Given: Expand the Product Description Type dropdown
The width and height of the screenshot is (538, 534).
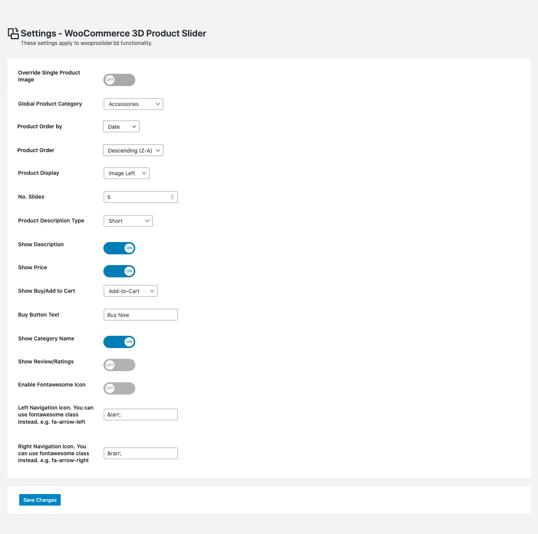Looking at the screenshot, I should (x=128, y=221).
